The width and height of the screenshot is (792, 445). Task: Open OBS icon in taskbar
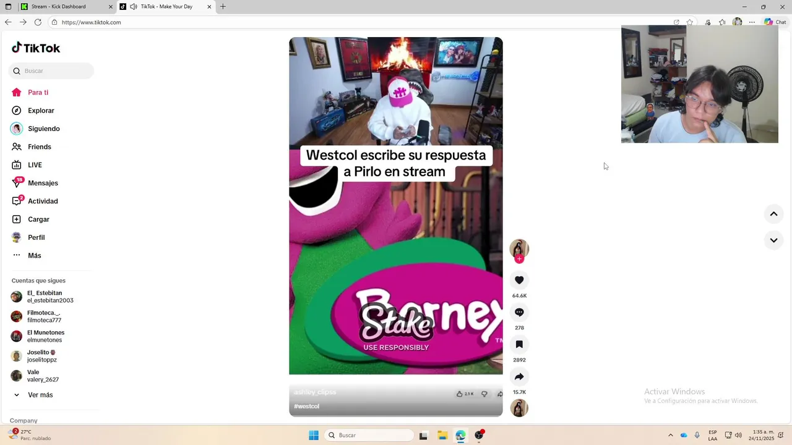tap(479, 435)
